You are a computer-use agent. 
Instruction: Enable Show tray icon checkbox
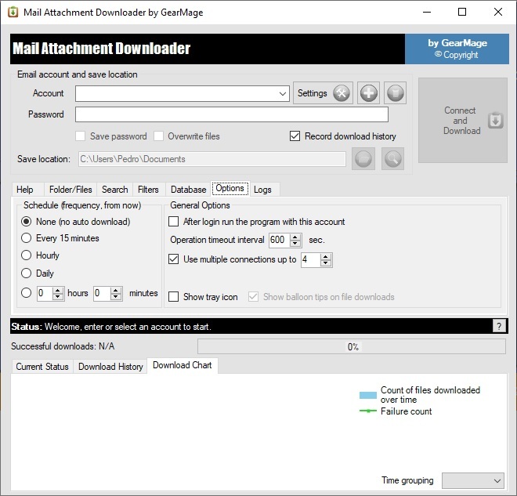pyautogui.click(x=174, y=297)
